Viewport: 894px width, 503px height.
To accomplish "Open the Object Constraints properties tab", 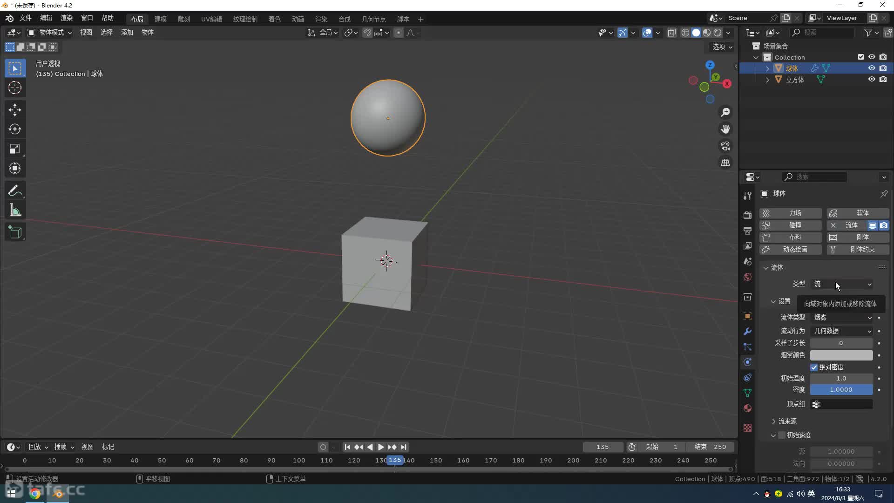I will pos(747,378).
